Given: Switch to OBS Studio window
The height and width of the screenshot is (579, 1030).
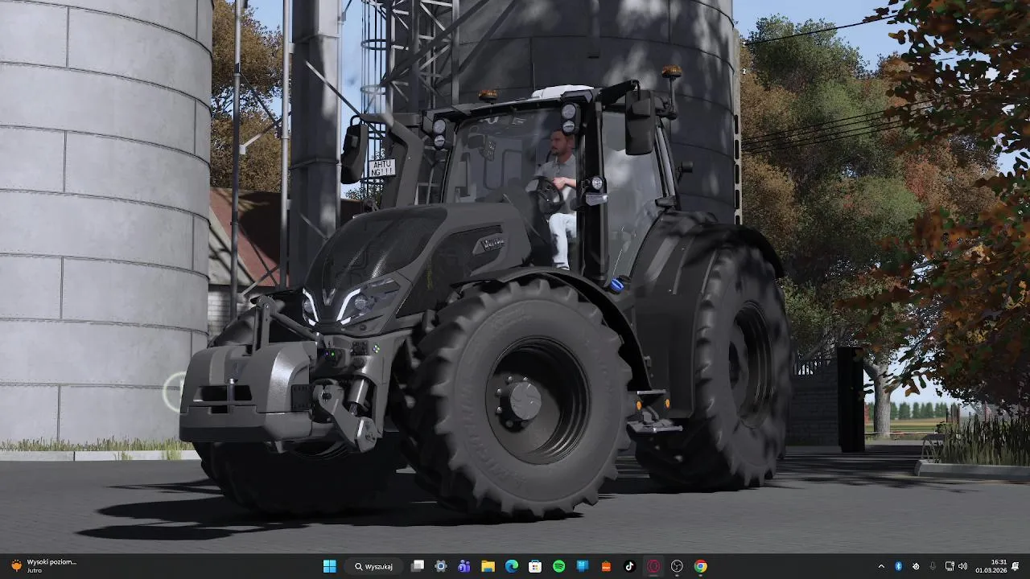Looking at the screenshot, I should [x=677, y=566].
